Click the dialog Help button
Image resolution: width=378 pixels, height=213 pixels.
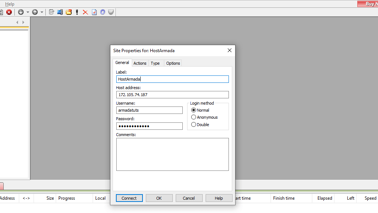click(x=219, y=198)
